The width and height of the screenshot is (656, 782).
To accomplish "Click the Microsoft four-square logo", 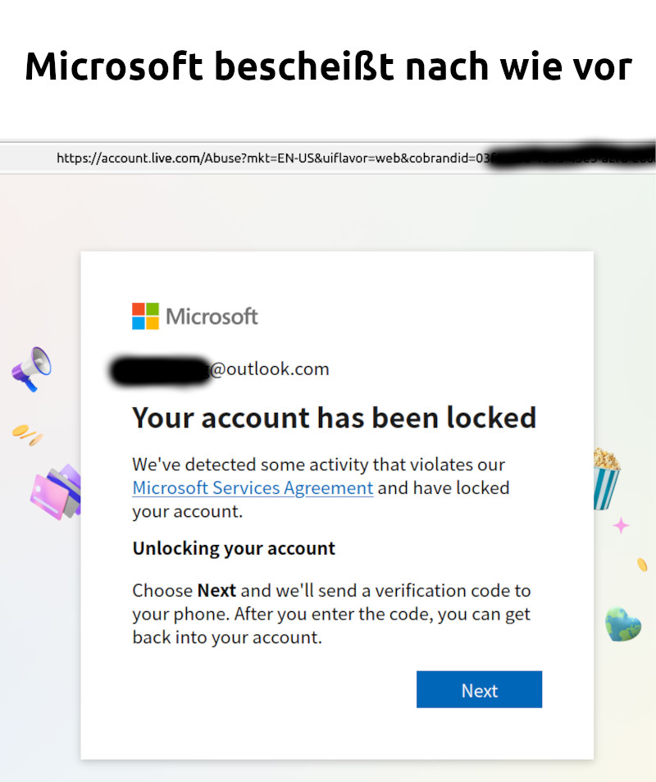I will (x=146, y=316).
